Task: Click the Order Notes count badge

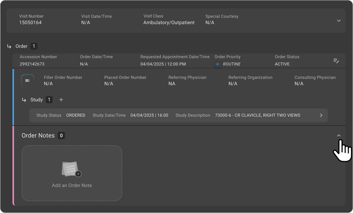Action: pyautogui.click(x=61, y=135)
